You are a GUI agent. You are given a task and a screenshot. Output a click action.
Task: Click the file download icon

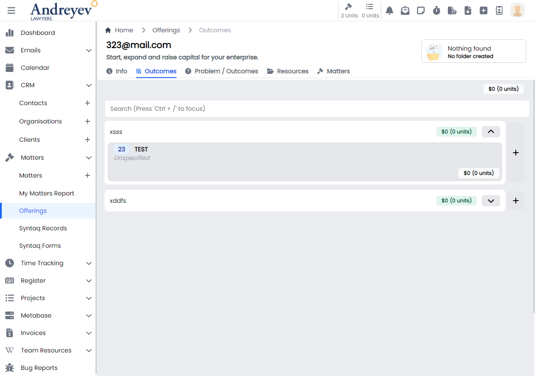[x=468, y=10]
